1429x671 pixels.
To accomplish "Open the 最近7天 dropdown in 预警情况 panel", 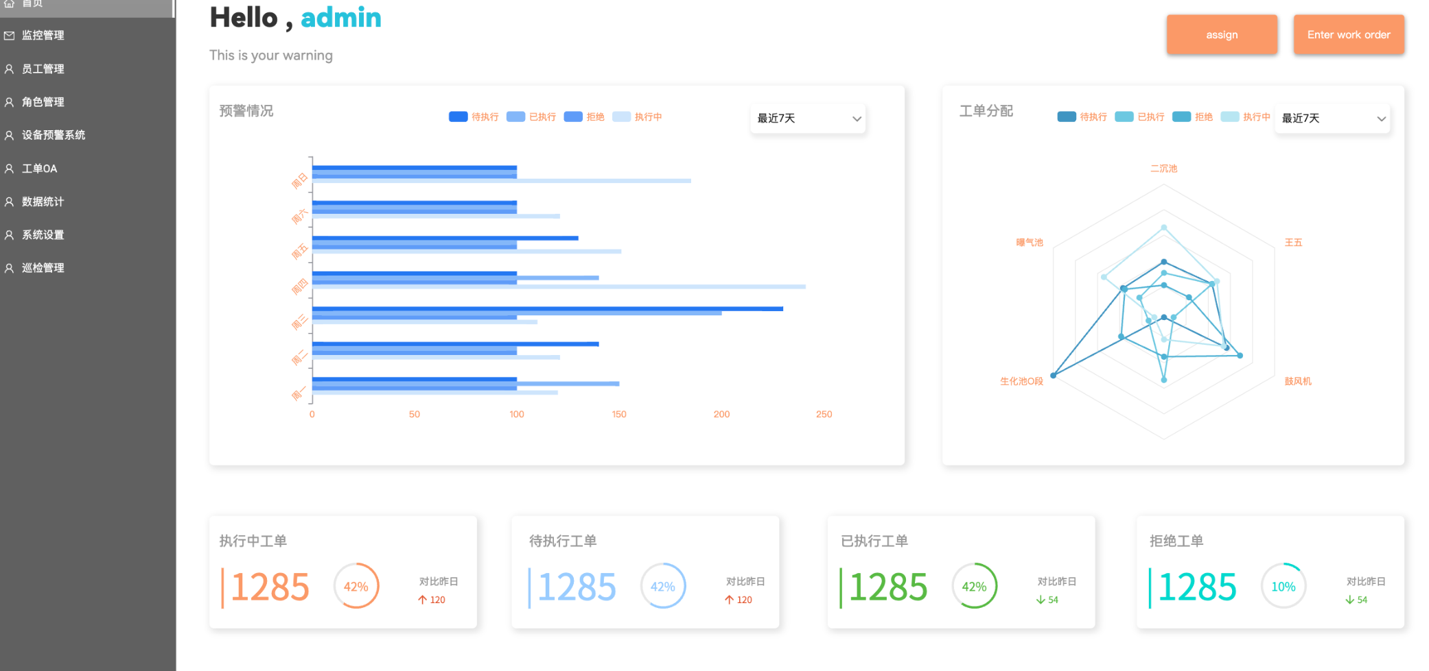I will click(807, 119).
